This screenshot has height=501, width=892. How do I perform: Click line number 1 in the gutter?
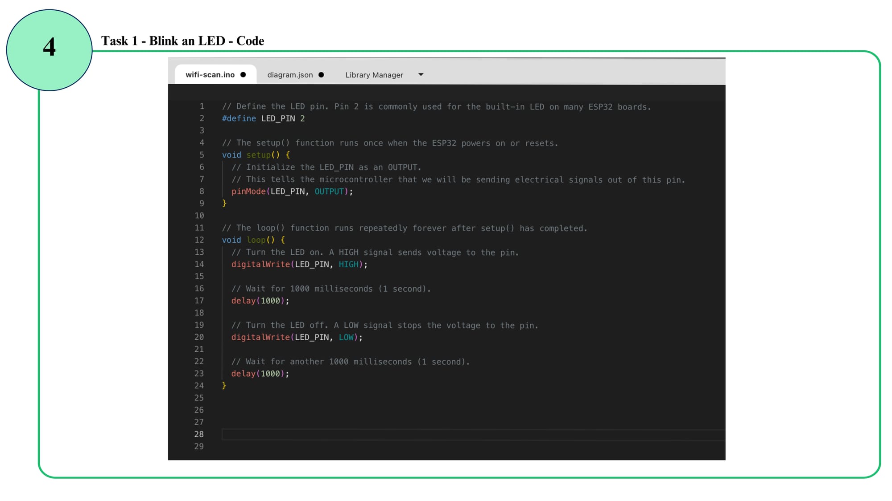[202, 106]
